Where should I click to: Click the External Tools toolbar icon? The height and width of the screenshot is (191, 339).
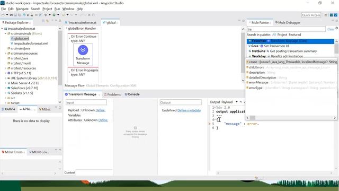tap(64, 15)
